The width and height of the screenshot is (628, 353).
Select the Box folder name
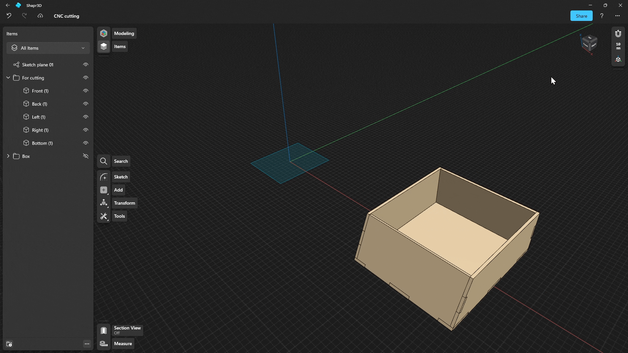pyautogui.click(x=26, y=156)
